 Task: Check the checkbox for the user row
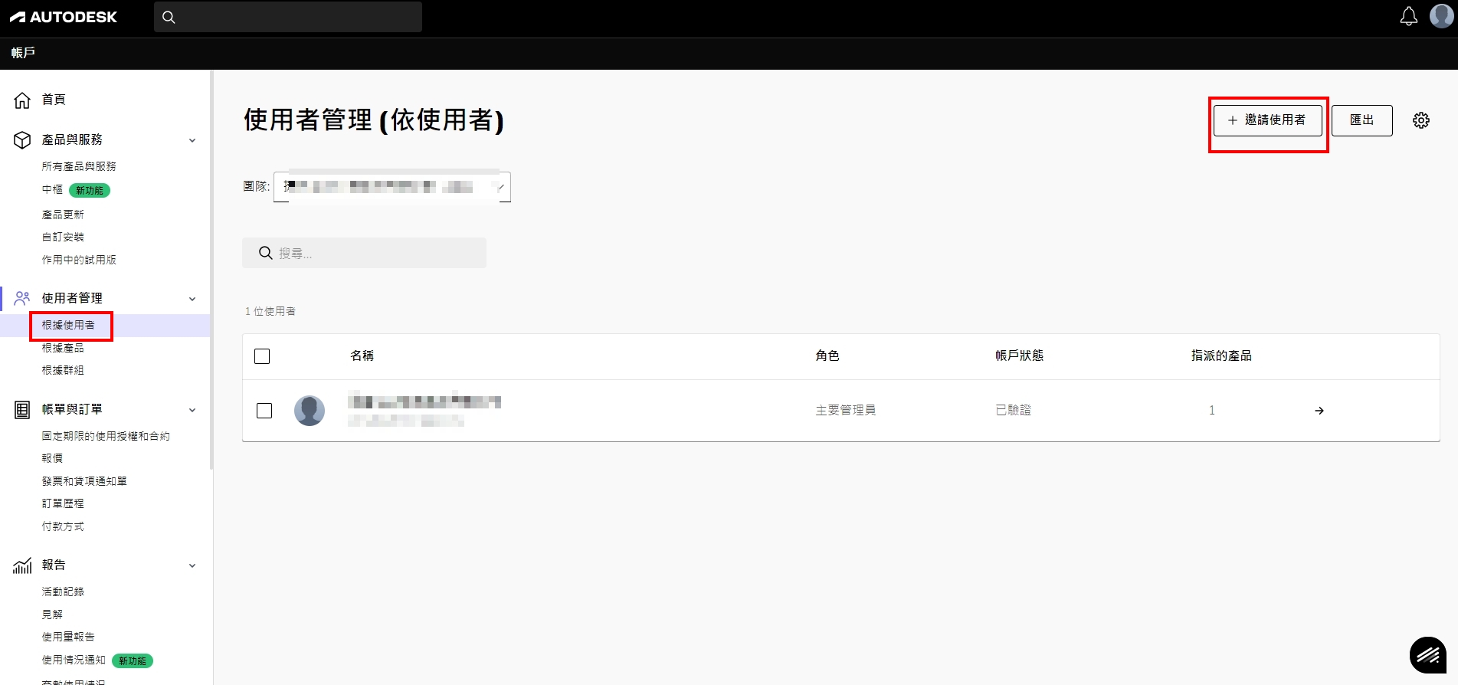click(x=264, y=411)
